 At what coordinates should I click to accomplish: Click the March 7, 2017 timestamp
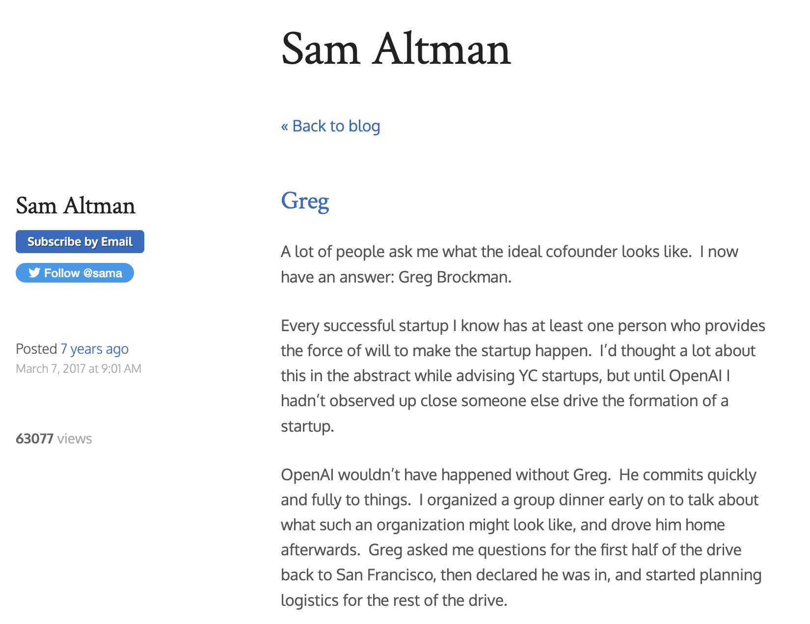click(x=79, y=368)
